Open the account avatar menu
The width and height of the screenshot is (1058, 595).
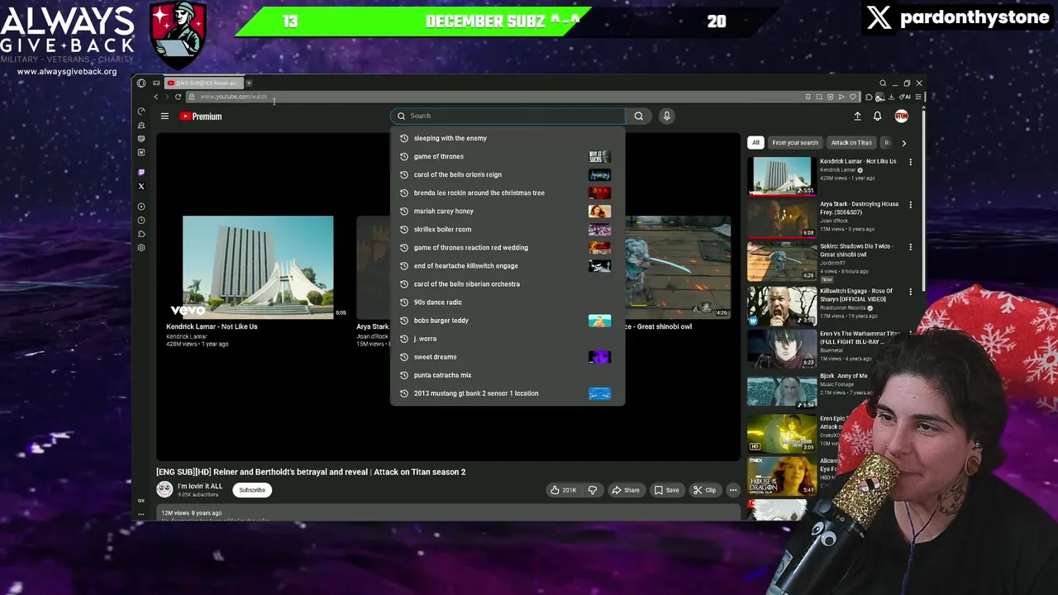901,117
